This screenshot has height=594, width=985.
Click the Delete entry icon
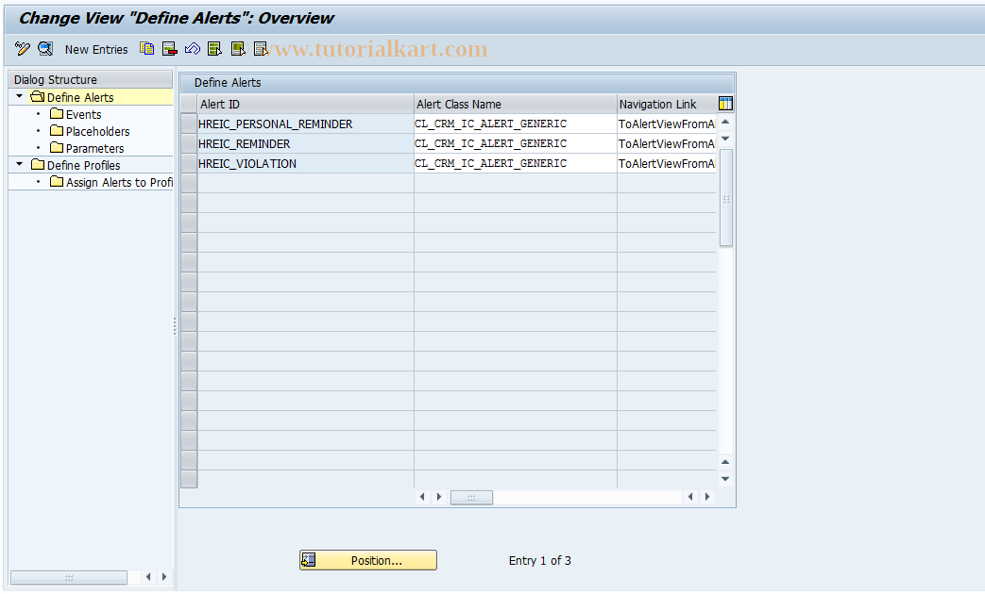coord(170,49)
